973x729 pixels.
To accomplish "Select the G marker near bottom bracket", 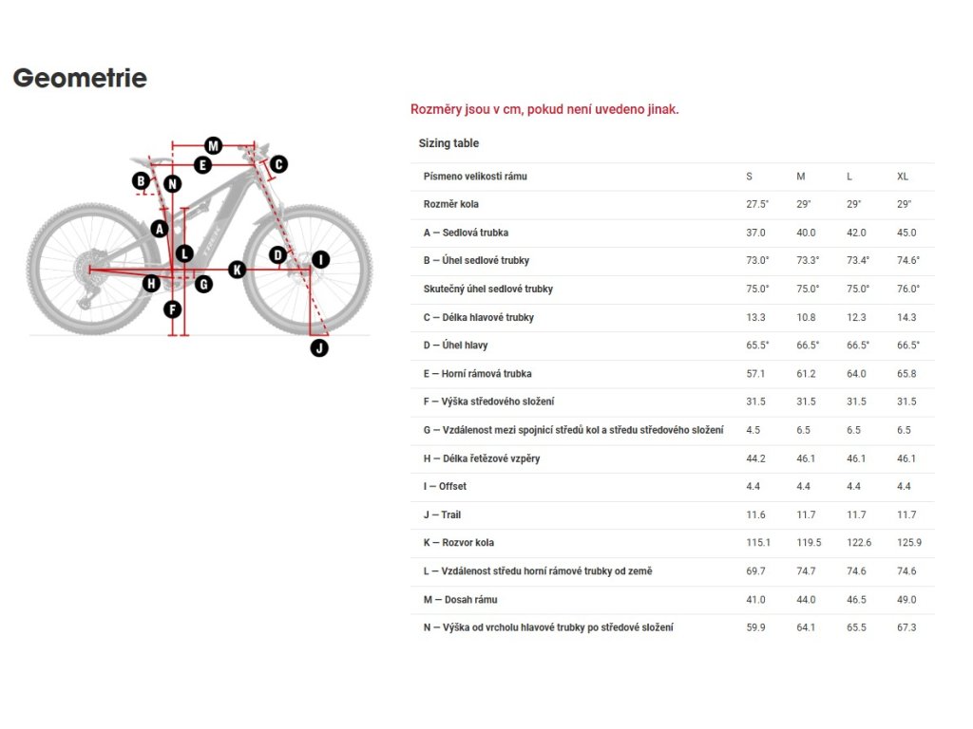I will [203, 285].
